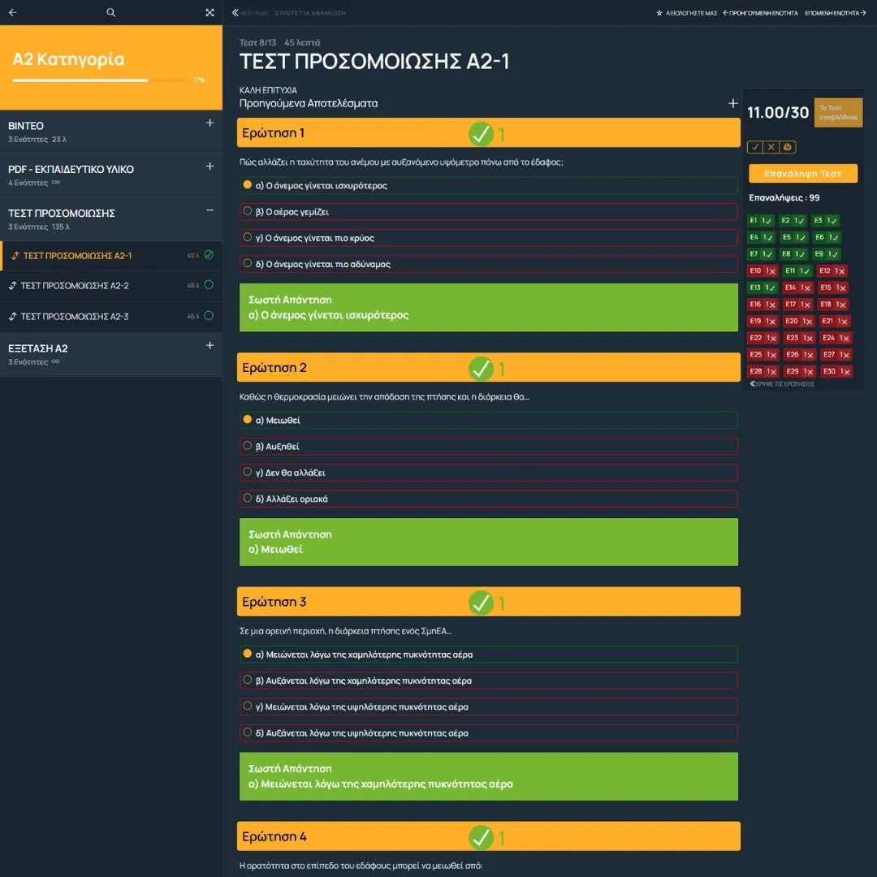Select answer α) Ο άνεμος γίνεται ισχυρότερος
The height and width of the screenshot is (877, 877).
pos(488,185)
